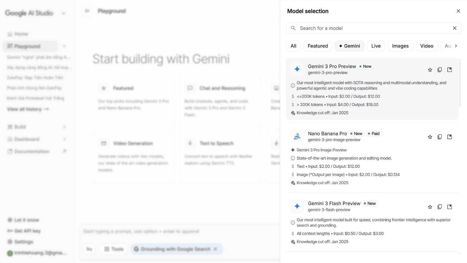Copy Nano Banana Pro model ID
The width and height of the screenshot is (467, 263).
(440, 137)
